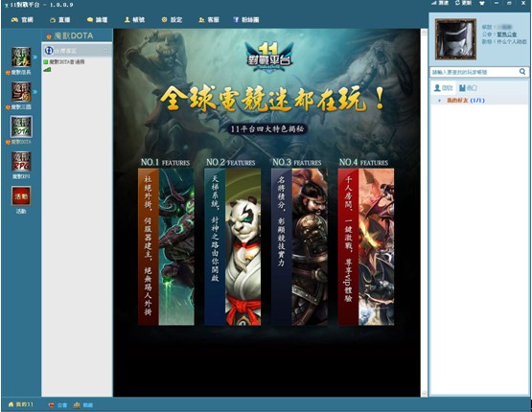Click the green signal bars under room list
This screenshot has height=412, width=532.
(x=47, y=70)
